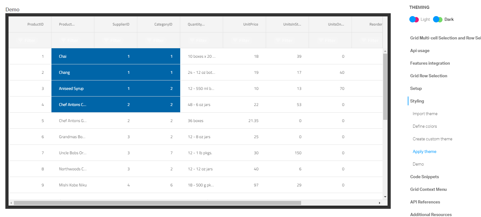The width and height of the screenshot is (481, 217).
Task: Expand the Code Snippets section
Action: click(x=425, y=177)
